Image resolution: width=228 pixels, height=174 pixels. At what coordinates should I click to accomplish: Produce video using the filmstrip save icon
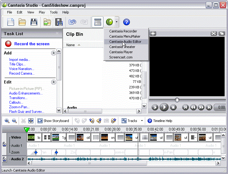59,22
